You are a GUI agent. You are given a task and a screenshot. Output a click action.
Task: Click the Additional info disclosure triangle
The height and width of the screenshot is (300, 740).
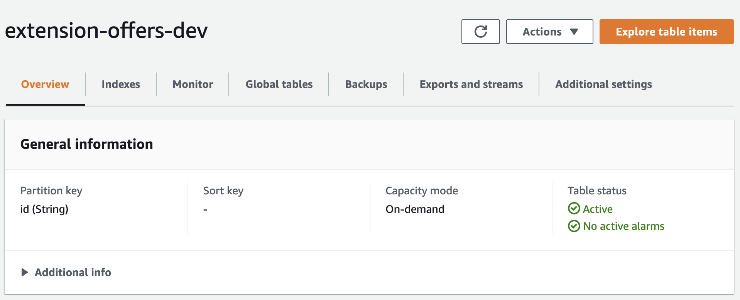click(x=25, y=273)
